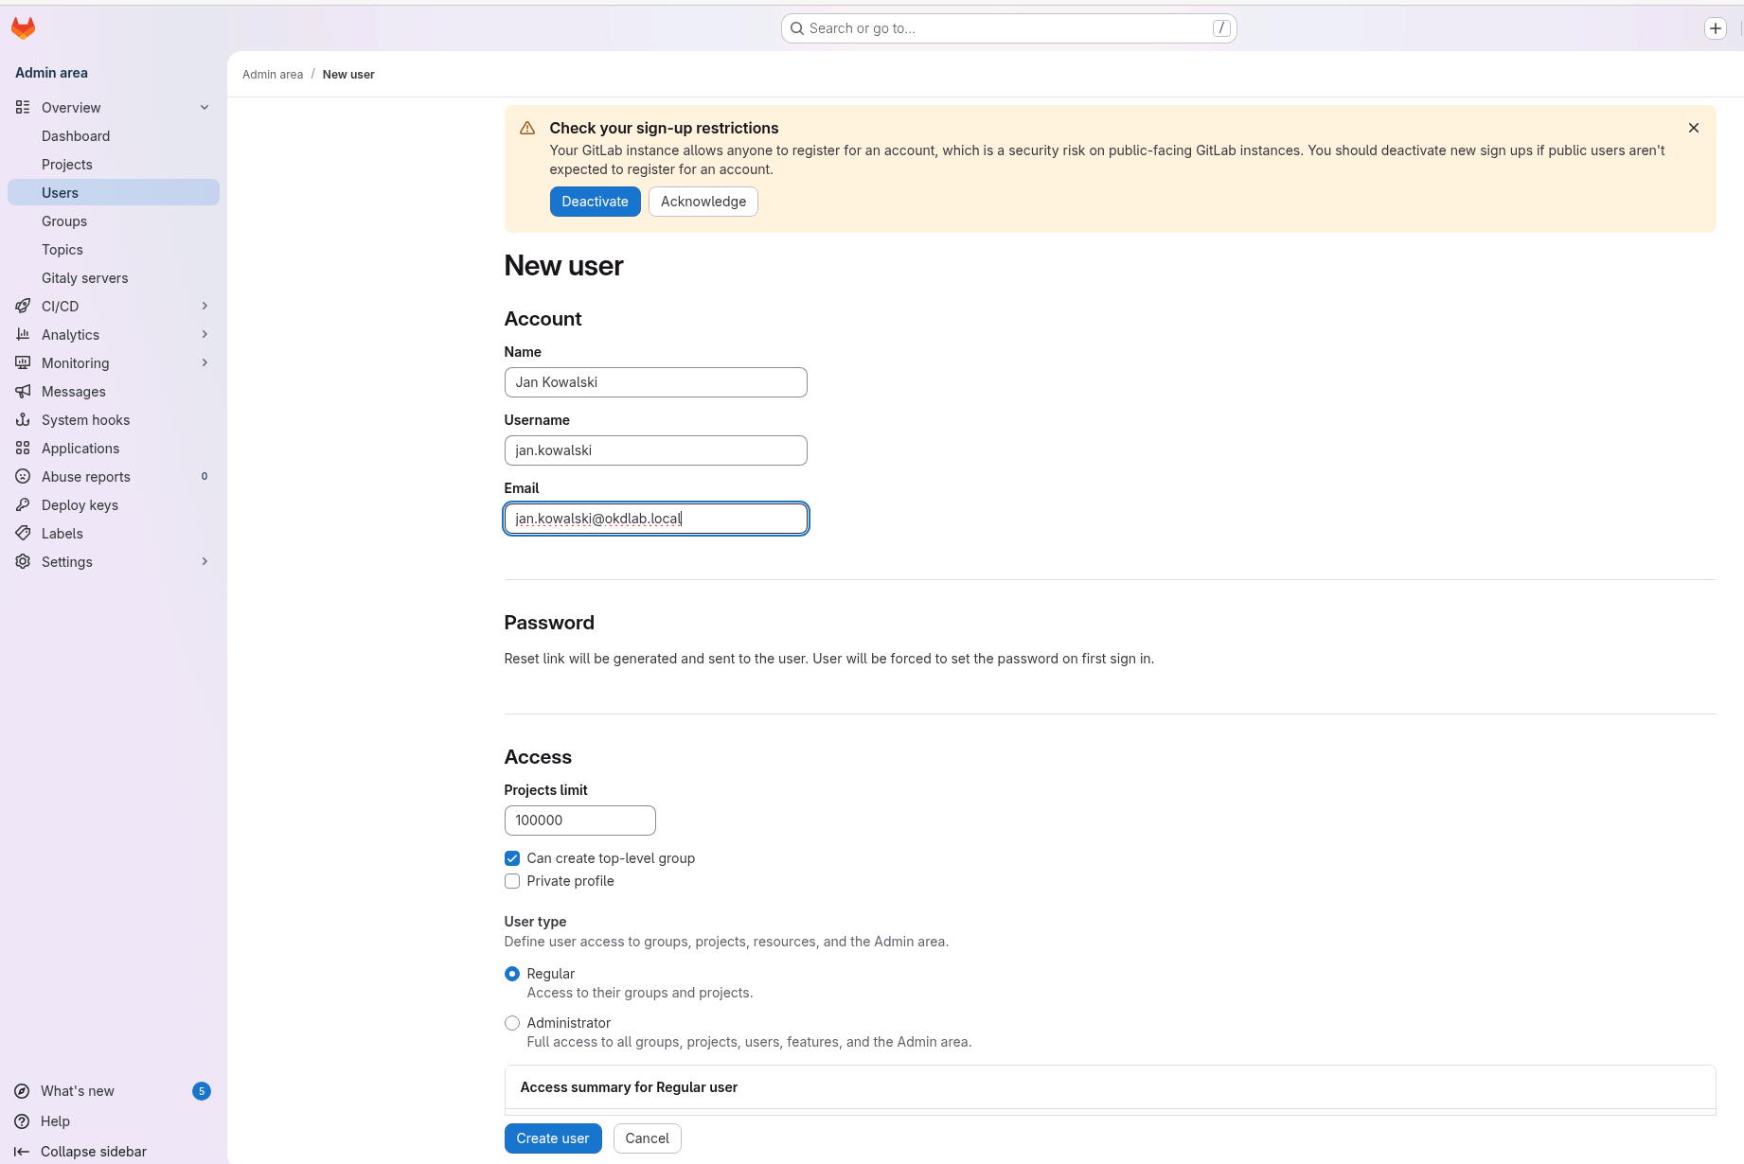Click the System hooks anchor icon
Image resolution: width=1744 pixels, height=1164 pixels.
click(x=23, y=420)
